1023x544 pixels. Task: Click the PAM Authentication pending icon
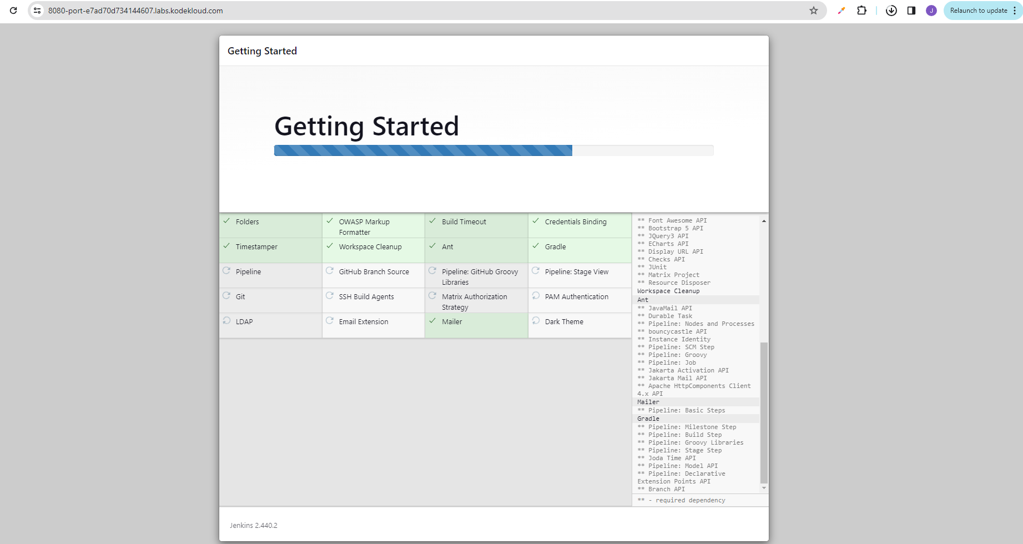[536, 296]
